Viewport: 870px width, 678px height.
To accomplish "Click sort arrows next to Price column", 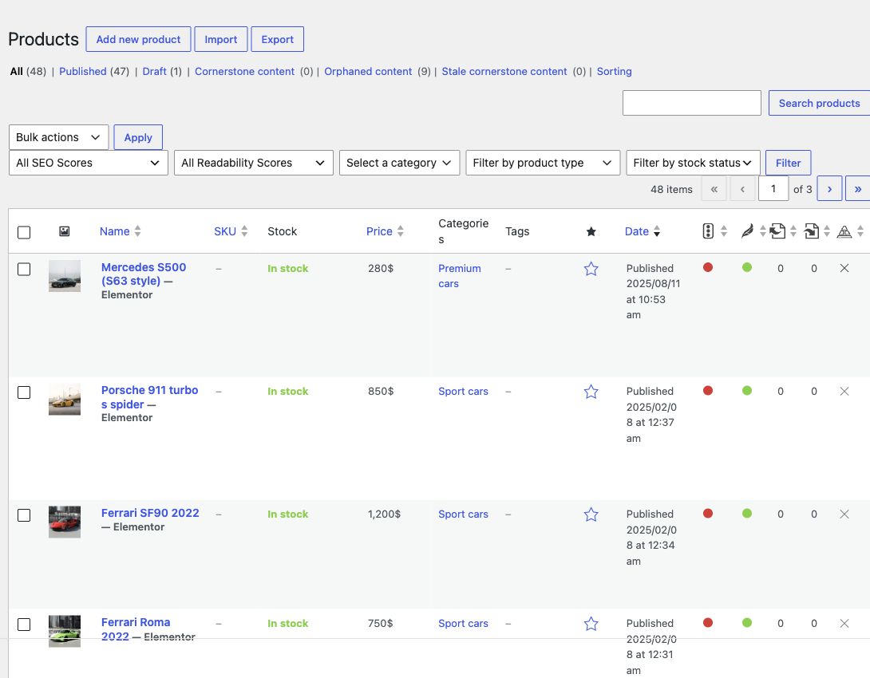I will (x=401, y=231).
